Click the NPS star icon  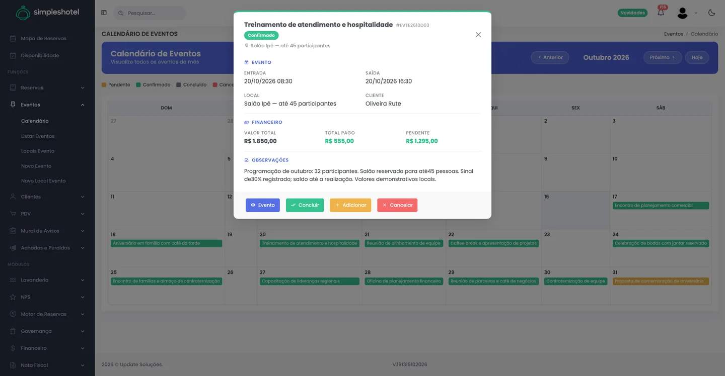click(x=13, y=297)
